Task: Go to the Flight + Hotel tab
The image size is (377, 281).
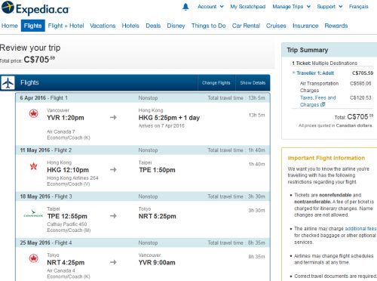Action: point(66,26)
